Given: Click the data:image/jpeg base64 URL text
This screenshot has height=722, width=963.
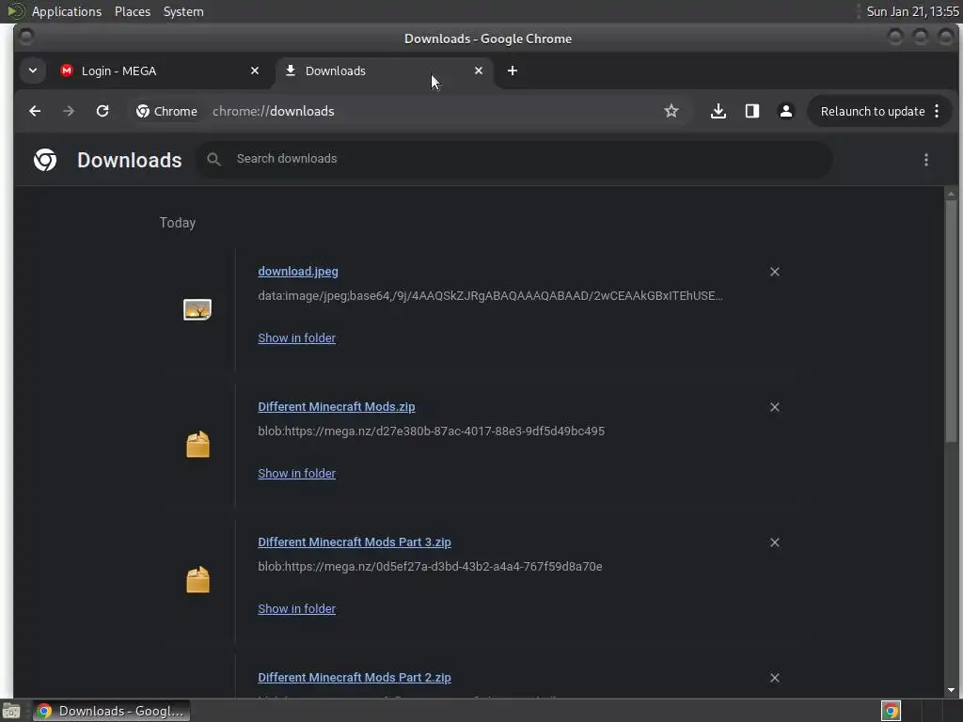Looking at the screenshot, I should click(490, 296).
